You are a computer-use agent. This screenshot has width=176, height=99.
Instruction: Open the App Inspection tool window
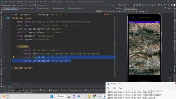pyautogui.click(x=54, y=90)
